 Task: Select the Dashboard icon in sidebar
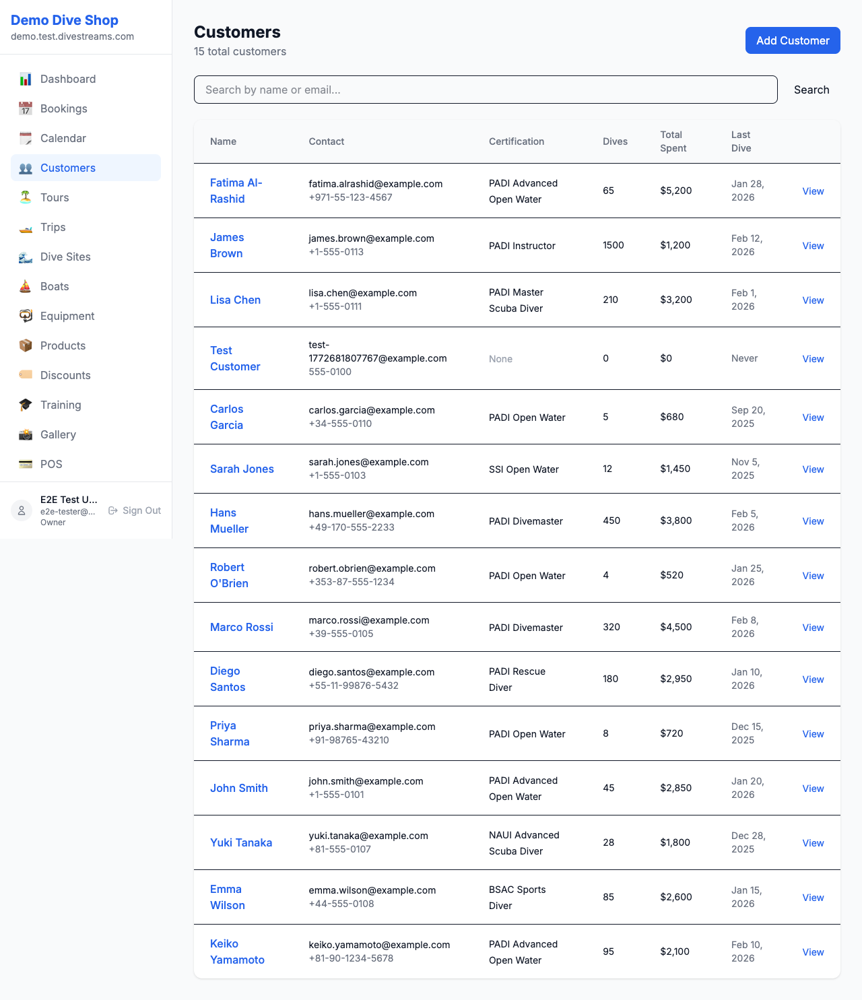(x=25, y=79)
